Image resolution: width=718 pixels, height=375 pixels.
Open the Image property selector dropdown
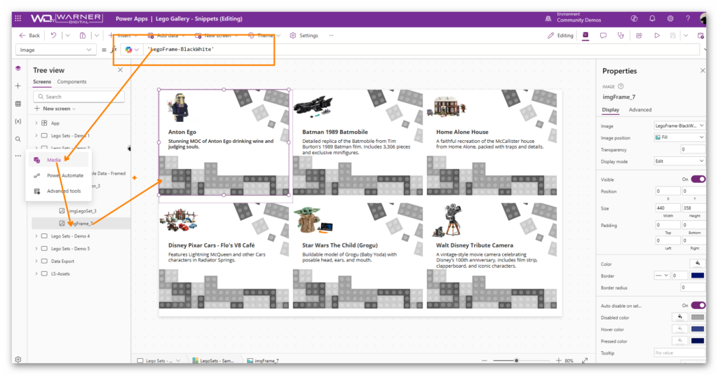pos(56,50)
